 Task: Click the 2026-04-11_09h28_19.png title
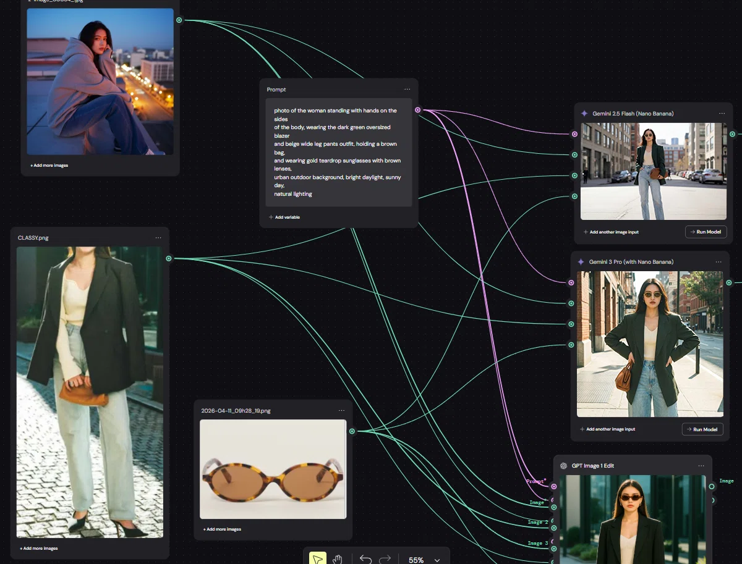236,411
